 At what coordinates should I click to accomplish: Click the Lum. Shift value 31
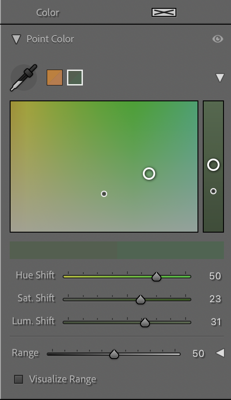click(216, 322)
